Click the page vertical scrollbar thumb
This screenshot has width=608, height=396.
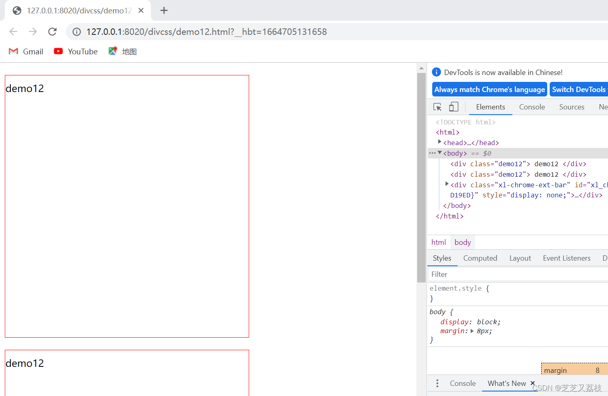[421, 178]
